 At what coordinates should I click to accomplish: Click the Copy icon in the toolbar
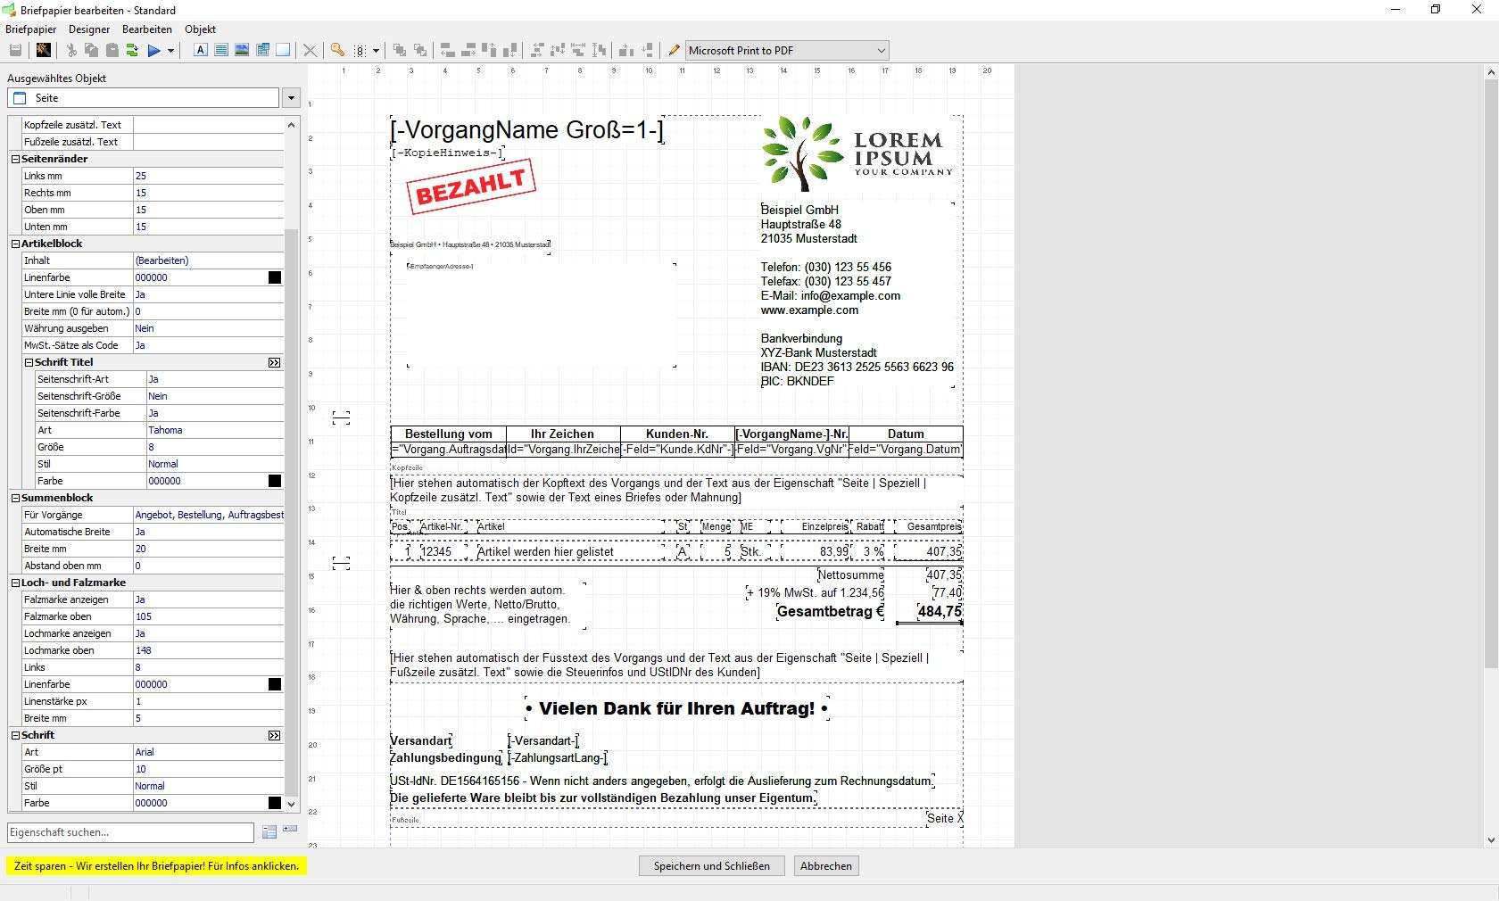click(x=91, y=50)
